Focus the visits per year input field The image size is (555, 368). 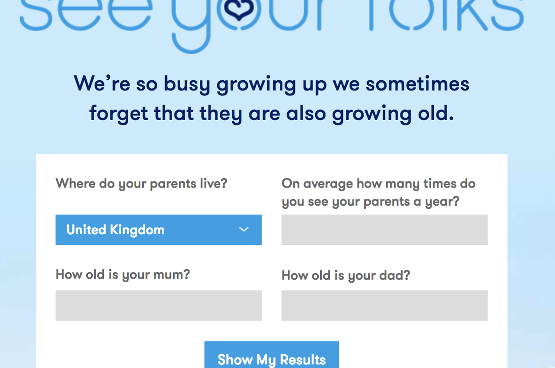pyautogui.click(x=385, y=230)
